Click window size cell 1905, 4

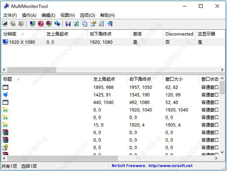coord(173,125)
